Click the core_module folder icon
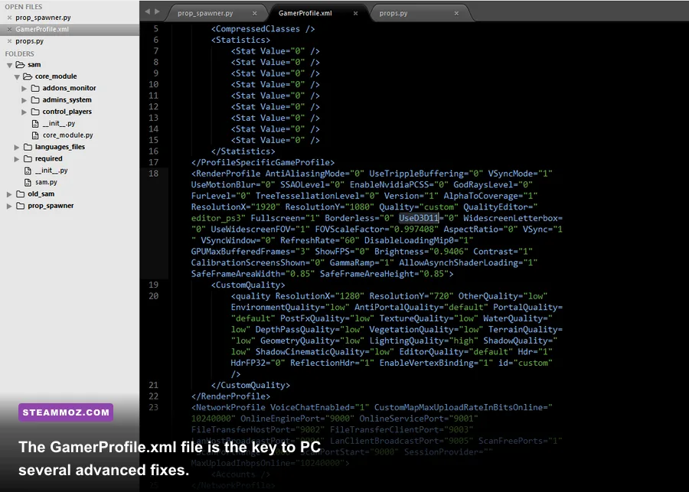Viewport: 689px width, 492px height. coord(28,77)
